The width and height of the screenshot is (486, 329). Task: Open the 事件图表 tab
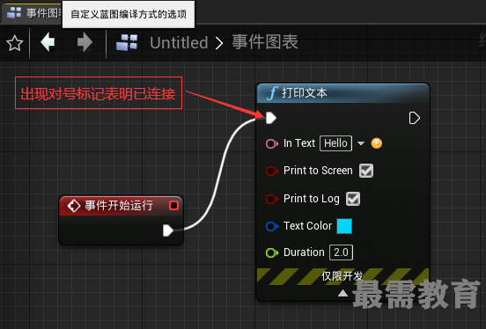click(31, 12)
